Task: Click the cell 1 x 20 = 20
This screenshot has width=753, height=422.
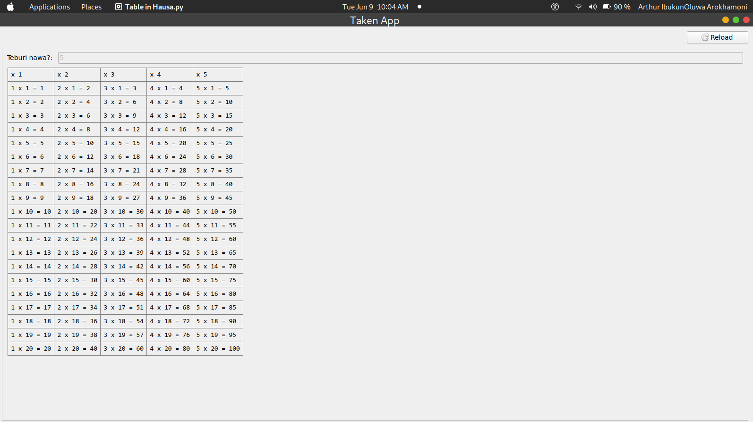Action: (31, 349)
